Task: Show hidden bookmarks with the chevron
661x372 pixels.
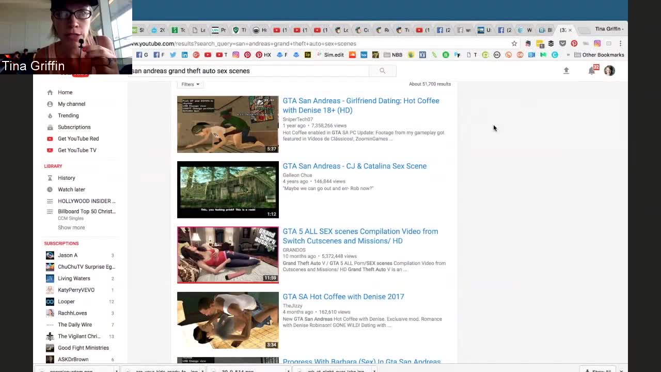Action: [568, 55]
